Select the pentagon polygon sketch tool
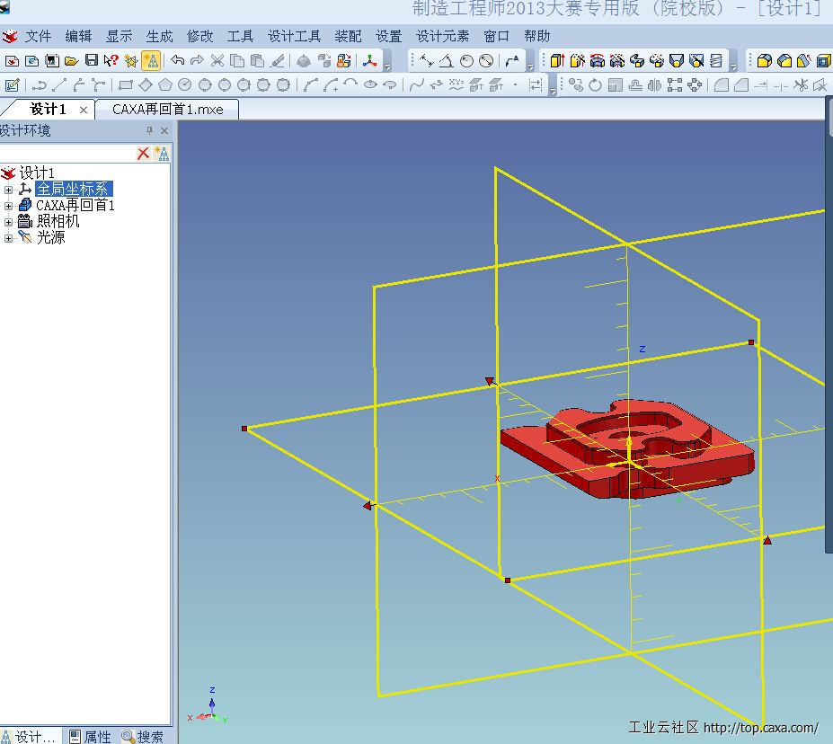The height and width of the screenshot is (744, 833). (x=165, y=85)
